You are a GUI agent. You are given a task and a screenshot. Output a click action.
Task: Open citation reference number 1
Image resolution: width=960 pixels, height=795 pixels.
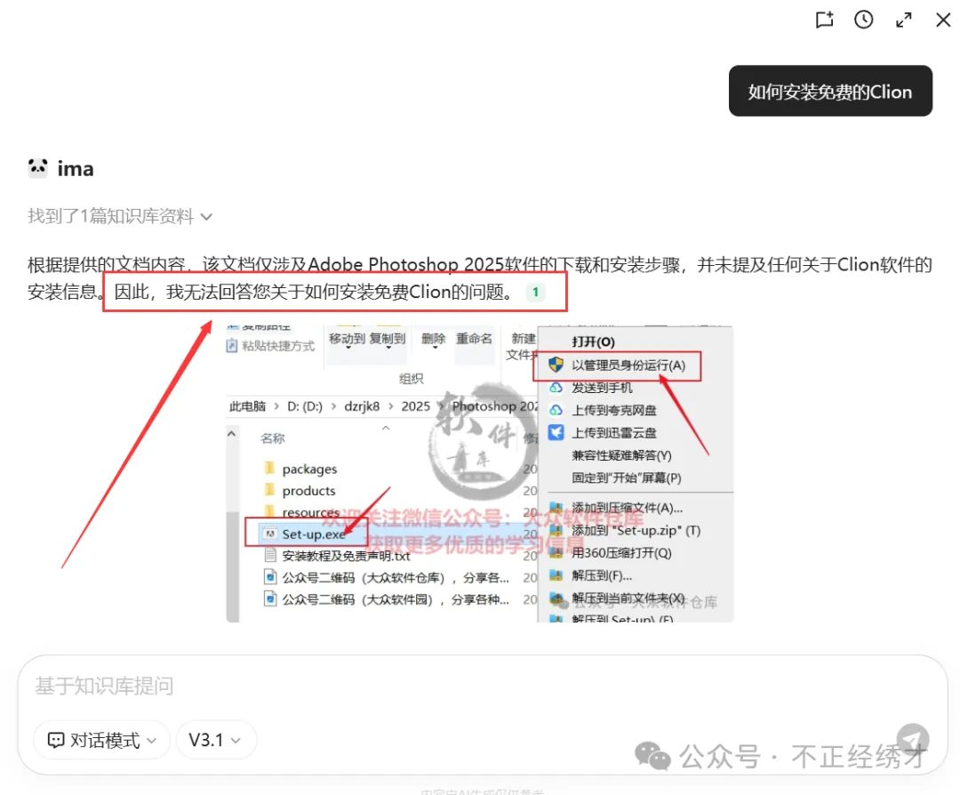536,293
